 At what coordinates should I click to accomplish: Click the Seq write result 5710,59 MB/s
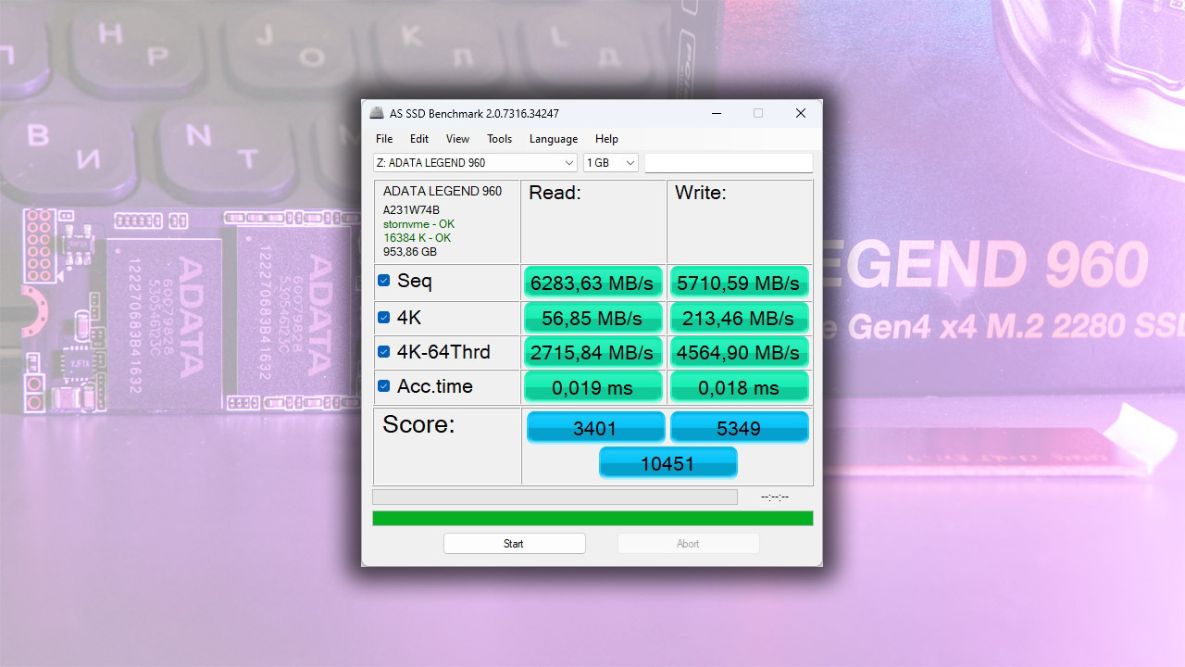(739, 283)
